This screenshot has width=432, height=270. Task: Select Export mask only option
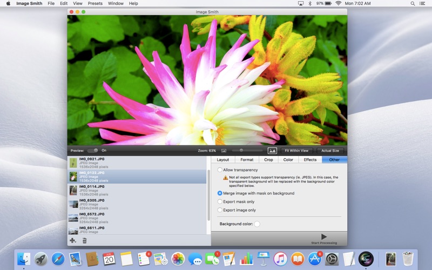click(x=220, y=201)
